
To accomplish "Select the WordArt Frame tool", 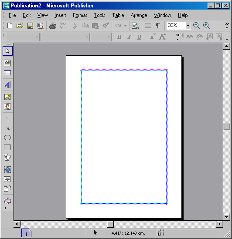I will [x=7, y=85].
